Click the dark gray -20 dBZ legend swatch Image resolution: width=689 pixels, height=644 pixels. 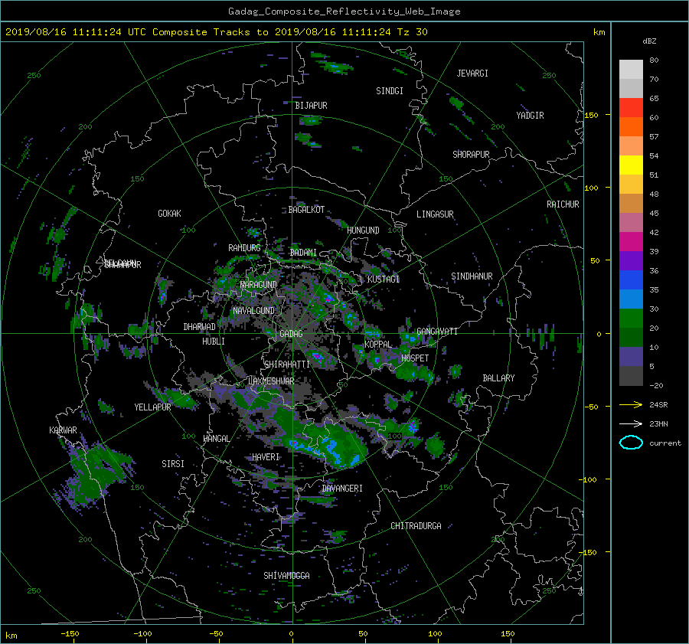[x=631, y=375]
